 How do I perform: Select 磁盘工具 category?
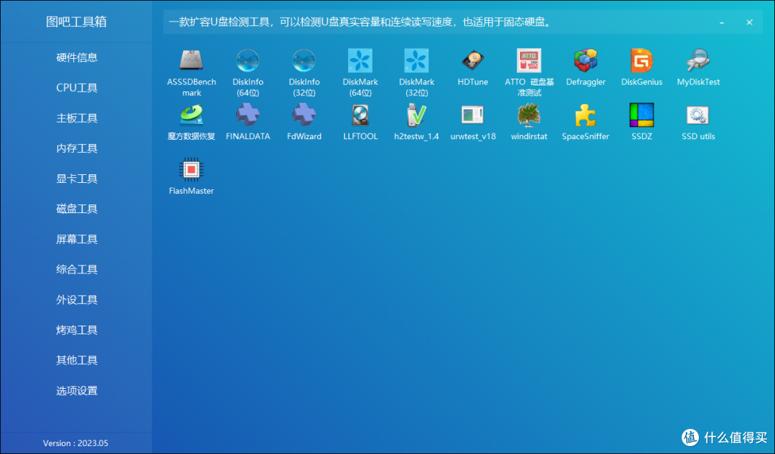pyautogui.click(x=77, y=209)
